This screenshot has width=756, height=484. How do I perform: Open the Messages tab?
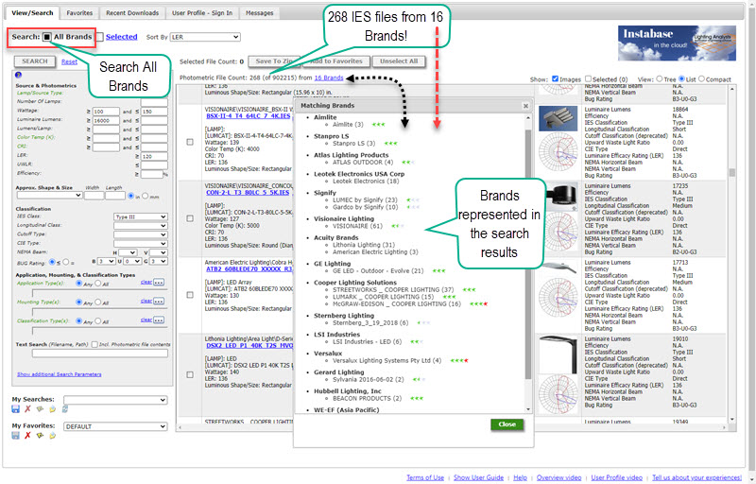coord(259,13)
